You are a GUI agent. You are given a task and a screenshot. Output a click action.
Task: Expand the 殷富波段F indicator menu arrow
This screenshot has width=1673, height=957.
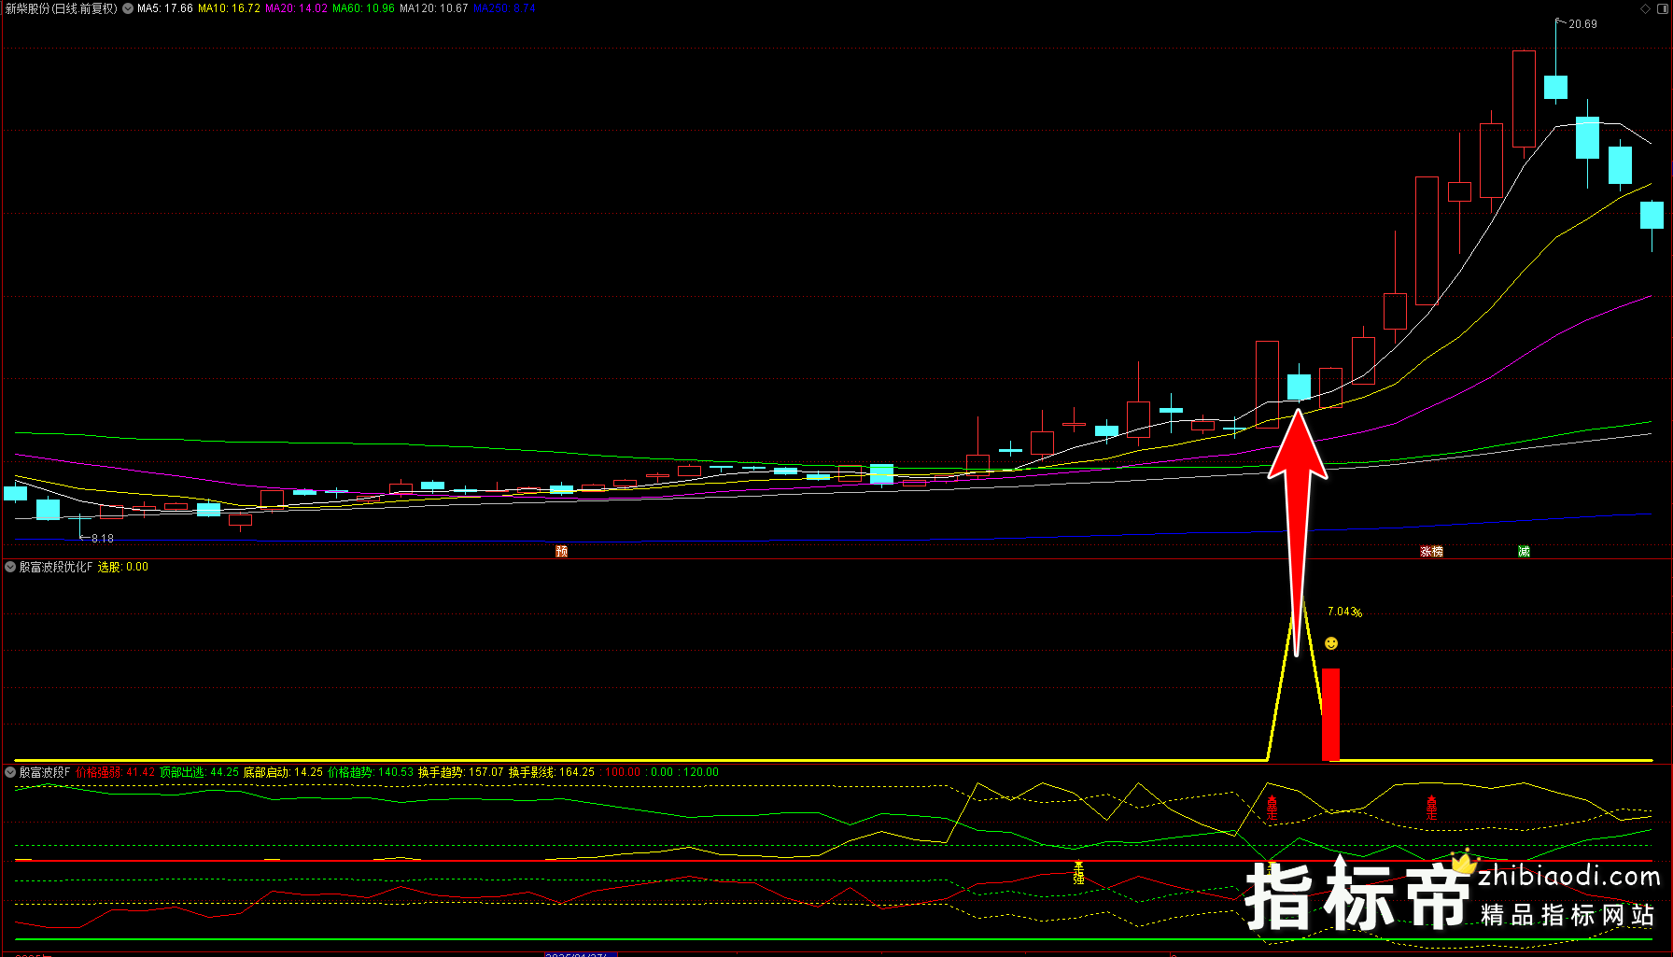point(10,772)
